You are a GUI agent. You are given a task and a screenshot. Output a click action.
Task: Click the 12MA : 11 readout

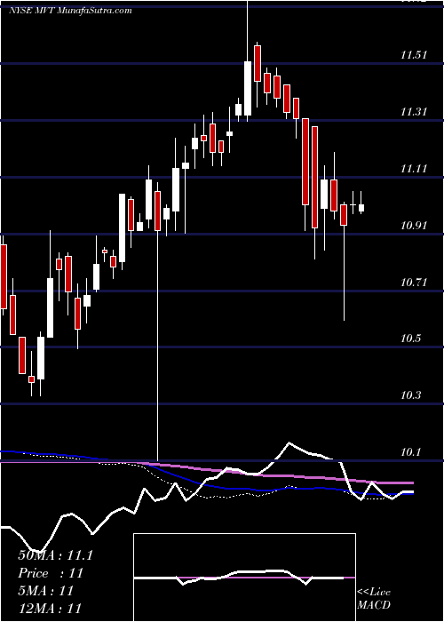50,608
